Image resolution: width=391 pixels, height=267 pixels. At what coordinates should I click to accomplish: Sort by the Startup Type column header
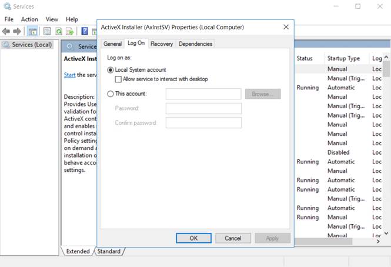point(346,58)
